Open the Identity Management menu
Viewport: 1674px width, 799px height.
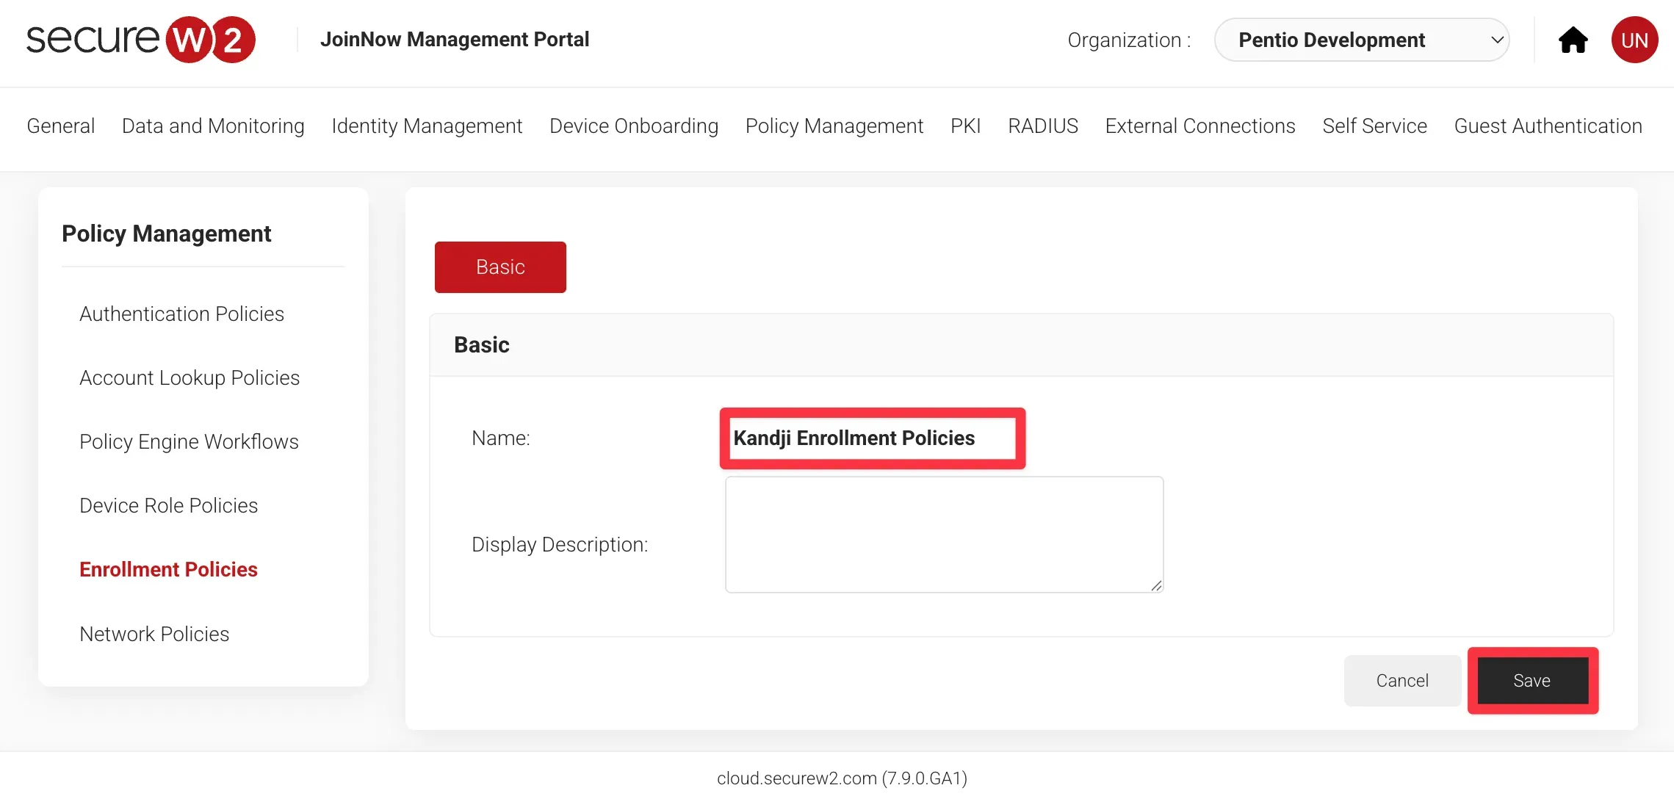(426, 126)
